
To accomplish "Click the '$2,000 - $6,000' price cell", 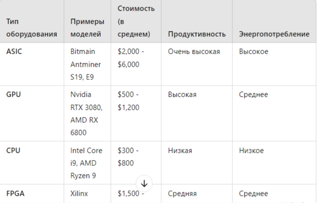I will pyautogui.click(x=136, y=64).
